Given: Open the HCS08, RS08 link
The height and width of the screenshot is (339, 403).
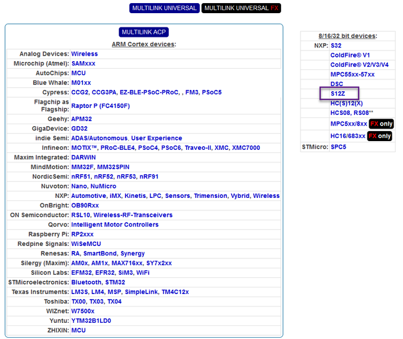Looking at the screenshot, I should (x=349, y=113).
